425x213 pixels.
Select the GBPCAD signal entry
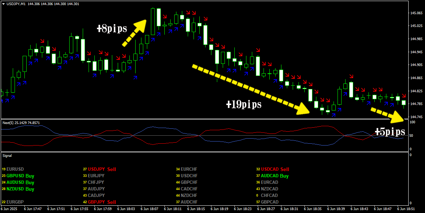[x=268, y=202]
